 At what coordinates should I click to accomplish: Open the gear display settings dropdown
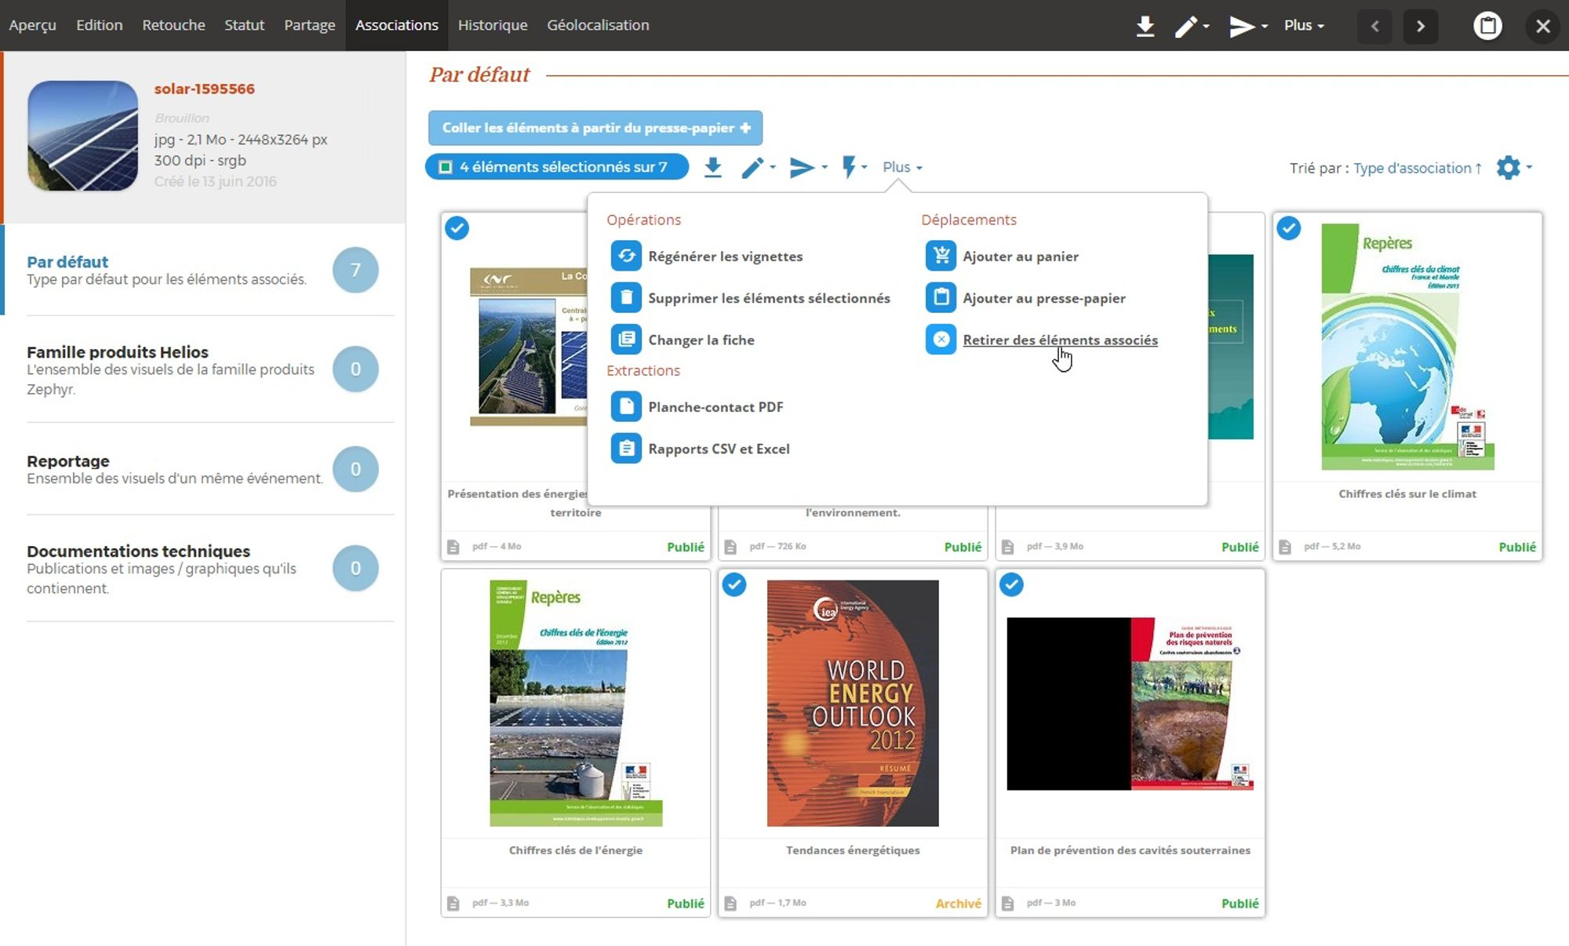(x=1513, y=167)
